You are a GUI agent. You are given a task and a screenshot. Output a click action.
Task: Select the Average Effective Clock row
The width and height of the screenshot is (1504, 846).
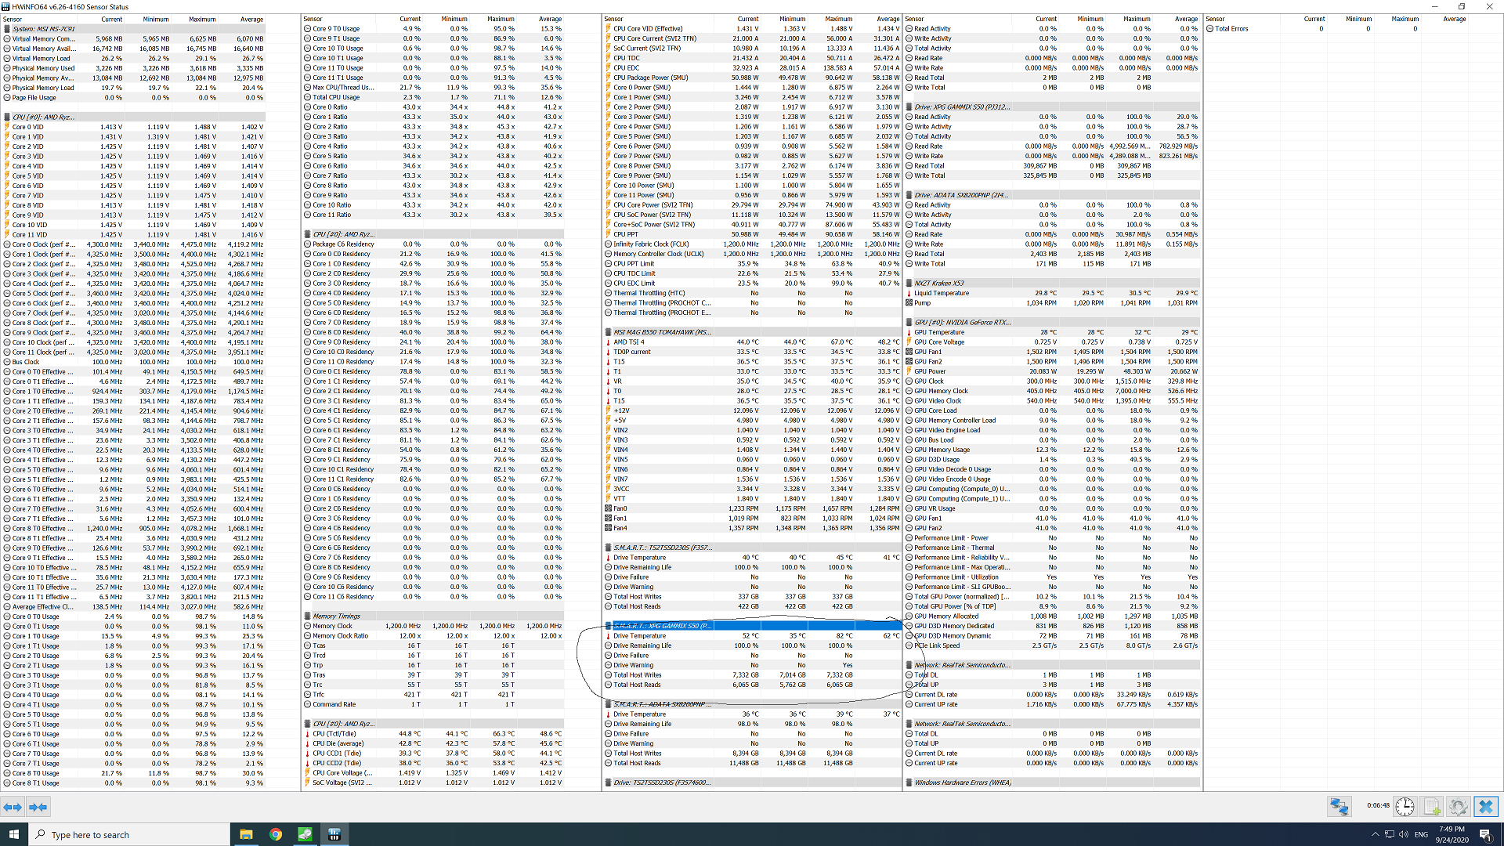pos(133,607)
